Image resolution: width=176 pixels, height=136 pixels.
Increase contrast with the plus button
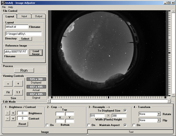tap(13, 118)
